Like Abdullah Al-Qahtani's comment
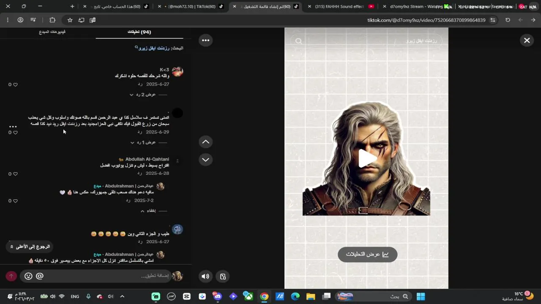Viewport: 541px width, 304px height. [16, 174]
